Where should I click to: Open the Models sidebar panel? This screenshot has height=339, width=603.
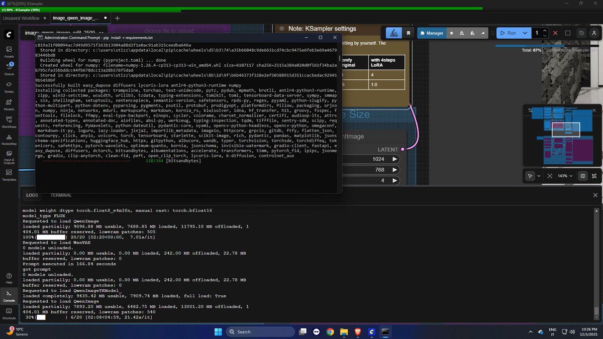(9, 104)
